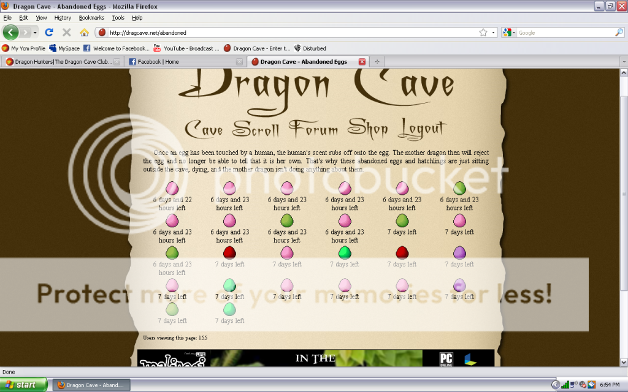Click the Scroll navigation link
Image resolution: width=628 pixels, height=392 pixels.
pos(255,129)
